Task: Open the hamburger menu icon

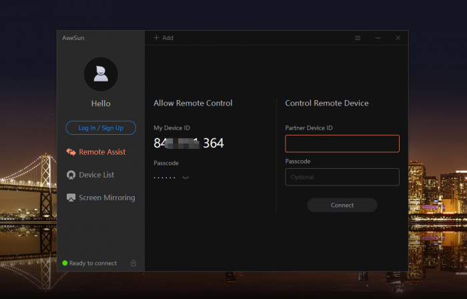Action: 358,38
